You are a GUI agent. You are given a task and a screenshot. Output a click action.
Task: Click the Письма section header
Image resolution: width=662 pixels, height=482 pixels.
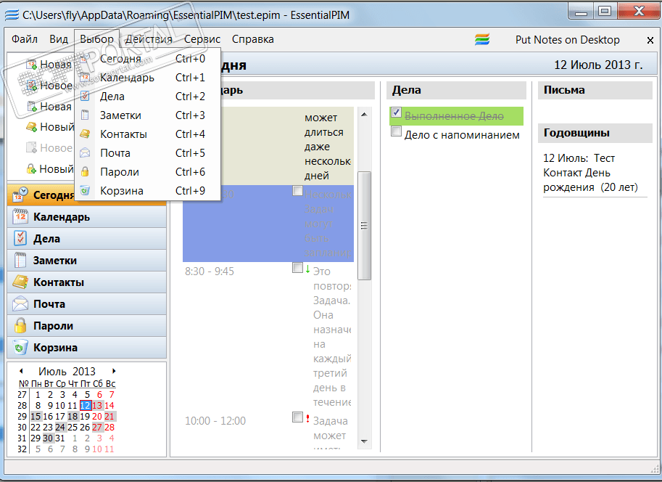point(595,90)
